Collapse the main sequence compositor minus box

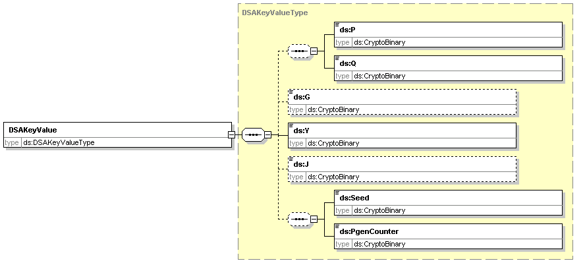tap(268, 134)
